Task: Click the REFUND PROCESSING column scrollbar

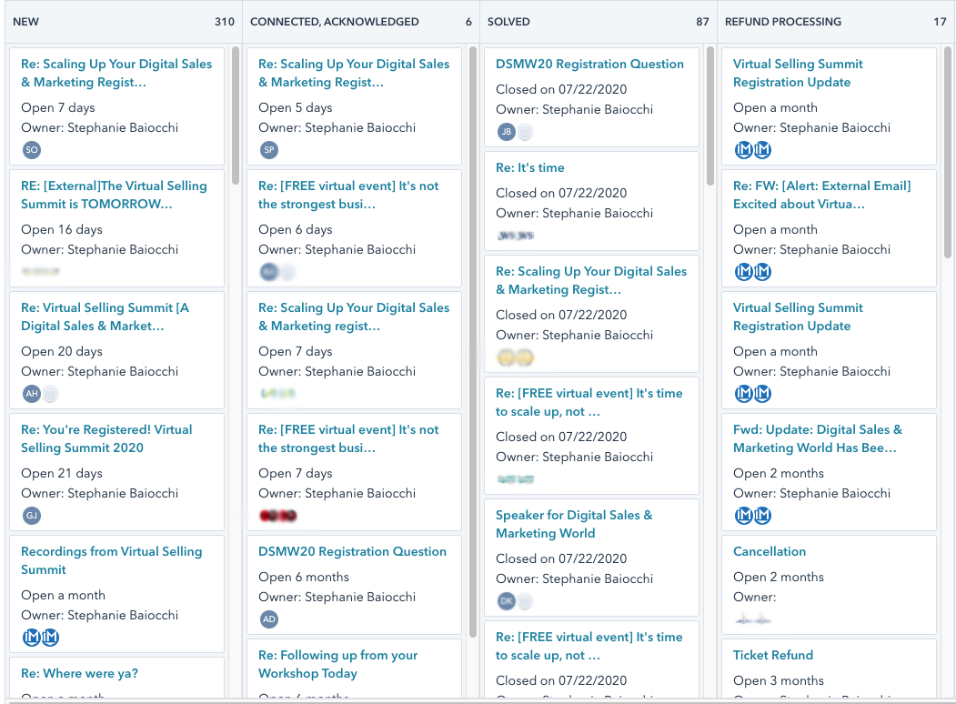Action: click(x=948, y=153)
